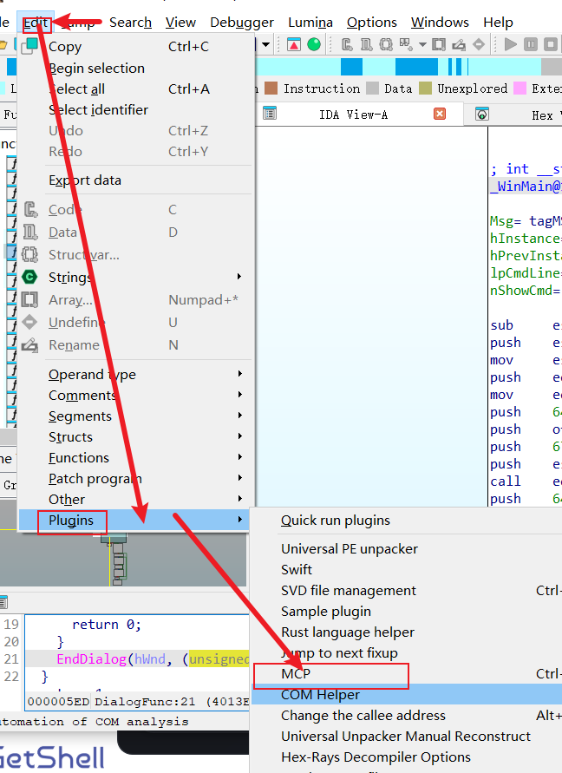This screenshot has width=562, height=773.
Task: Click the IDA View-A tab icon
Action: (270, 114)
